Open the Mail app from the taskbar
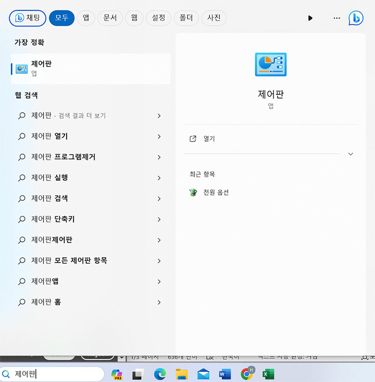Viewport: 375px width, 382px height. pos(203,374)
